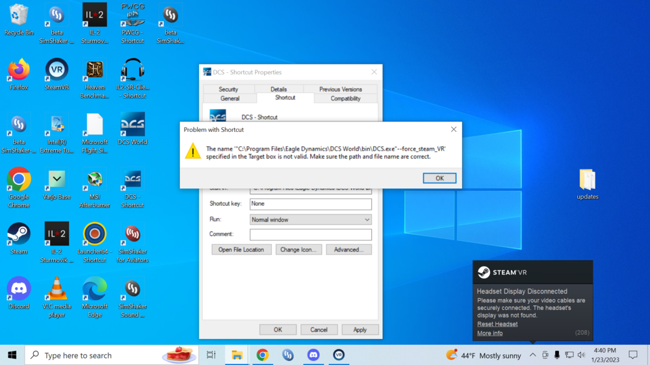650x365 pixels.
Task: Switch to the General tab
Action: 230,99
